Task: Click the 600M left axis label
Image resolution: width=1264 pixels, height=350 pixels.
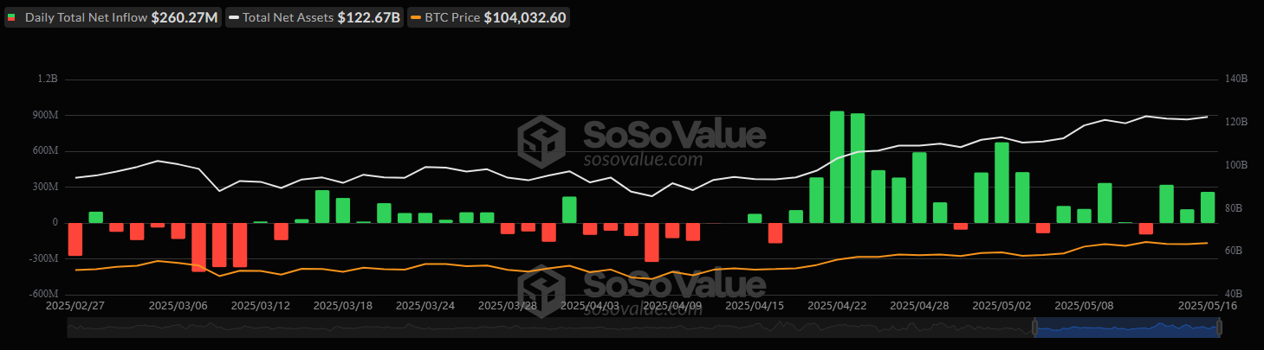Action: [45, 150]
